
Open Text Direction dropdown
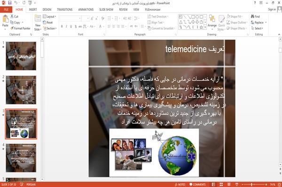click(158, 16)
